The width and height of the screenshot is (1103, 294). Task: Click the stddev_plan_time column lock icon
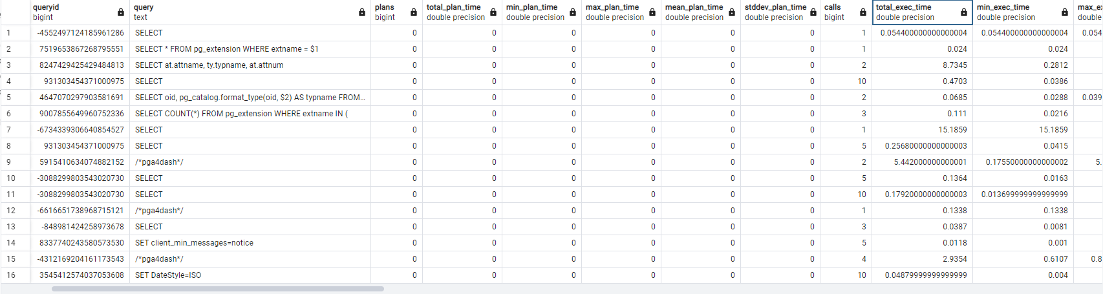813,12
